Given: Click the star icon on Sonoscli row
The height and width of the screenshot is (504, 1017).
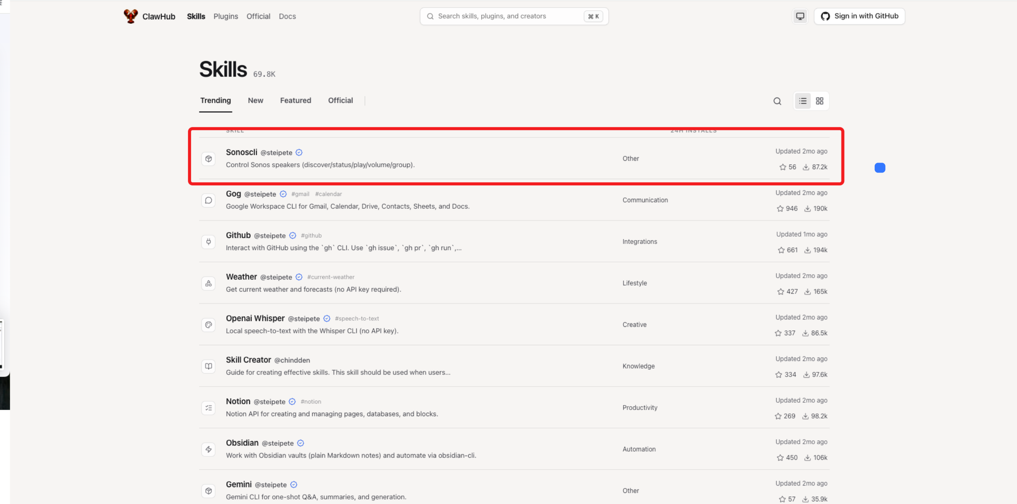Looking at the screenshot, I should pyautogui.click(x=782, y=167).
